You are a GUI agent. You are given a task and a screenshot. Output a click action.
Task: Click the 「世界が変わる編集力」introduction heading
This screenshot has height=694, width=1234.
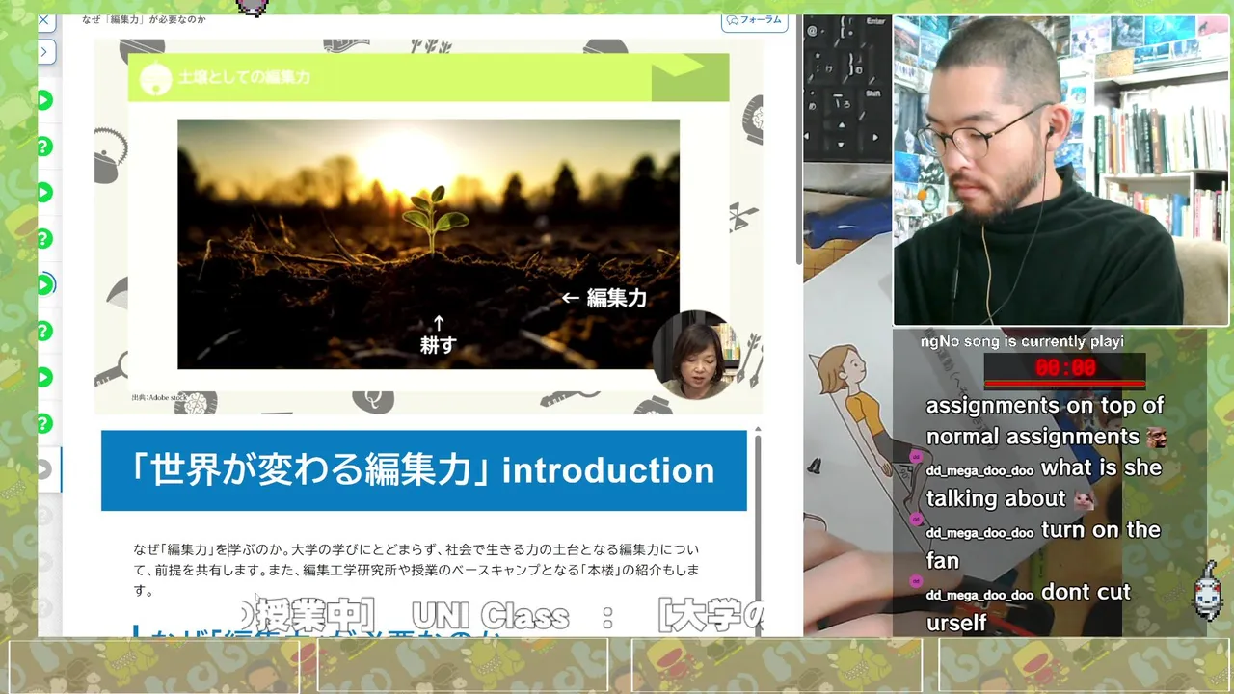tap(424, 470)
